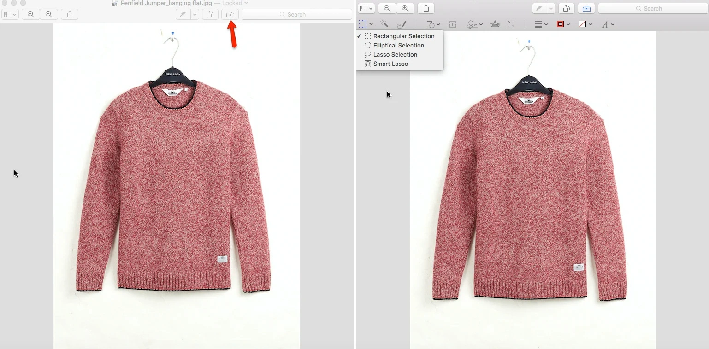The image size is (709, 349).
Task: Insert a text box with the Text tool
Action: tap(452, 24)
